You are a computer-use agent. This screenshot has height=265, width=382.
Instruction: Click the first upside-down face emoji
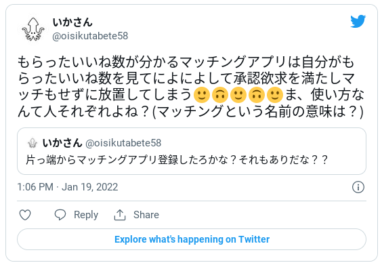tap(220, 95)
